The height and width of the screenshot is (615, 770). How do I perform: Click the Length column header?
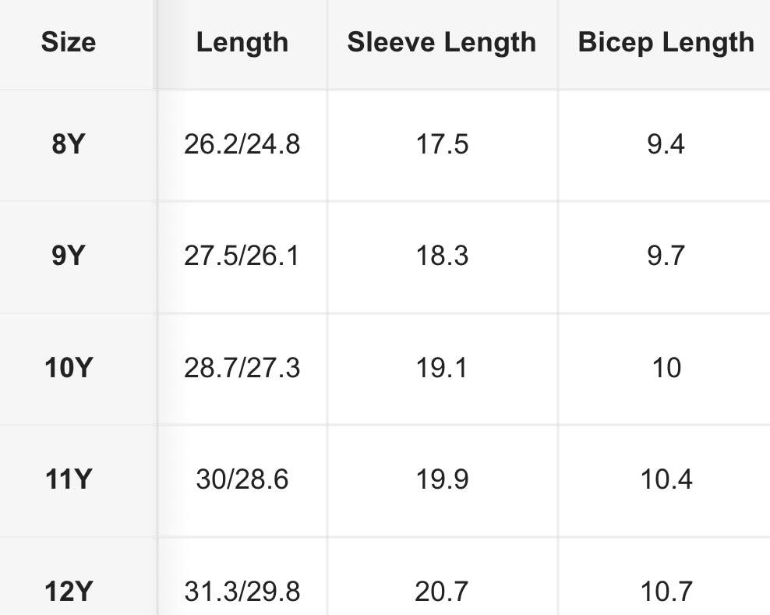click(x=242, y=42)
